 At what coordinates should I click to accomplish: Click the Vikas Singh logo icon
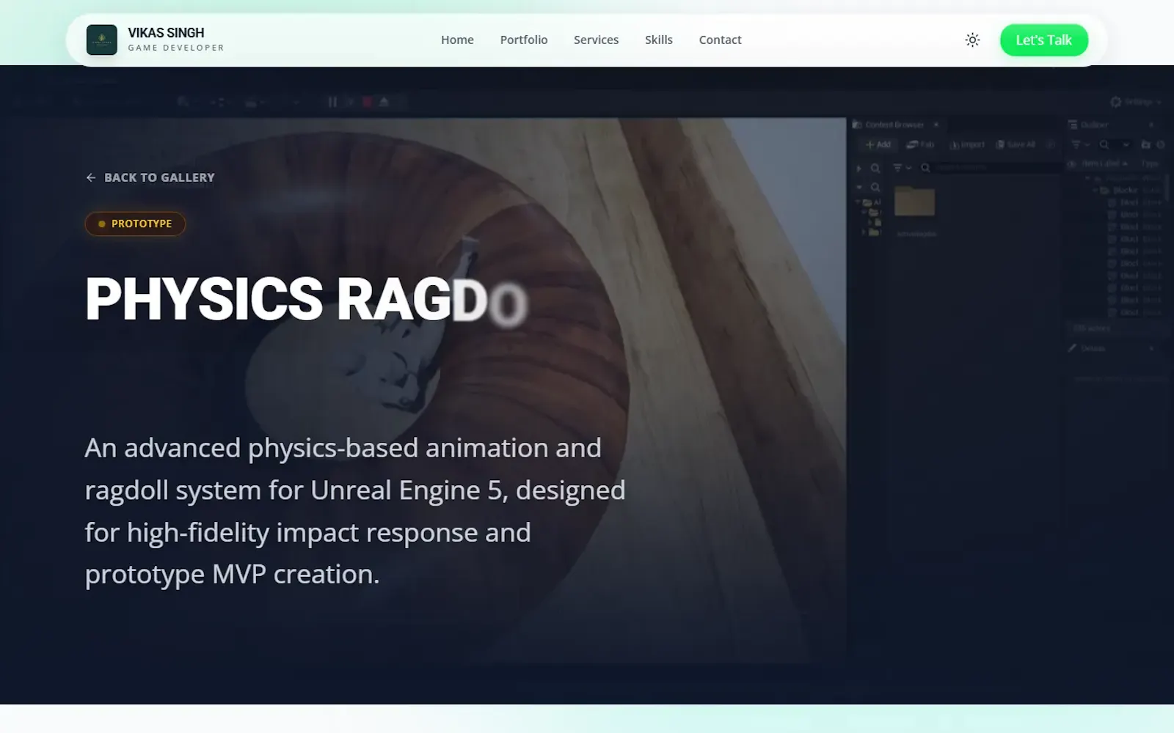click(x=101, y=40)
